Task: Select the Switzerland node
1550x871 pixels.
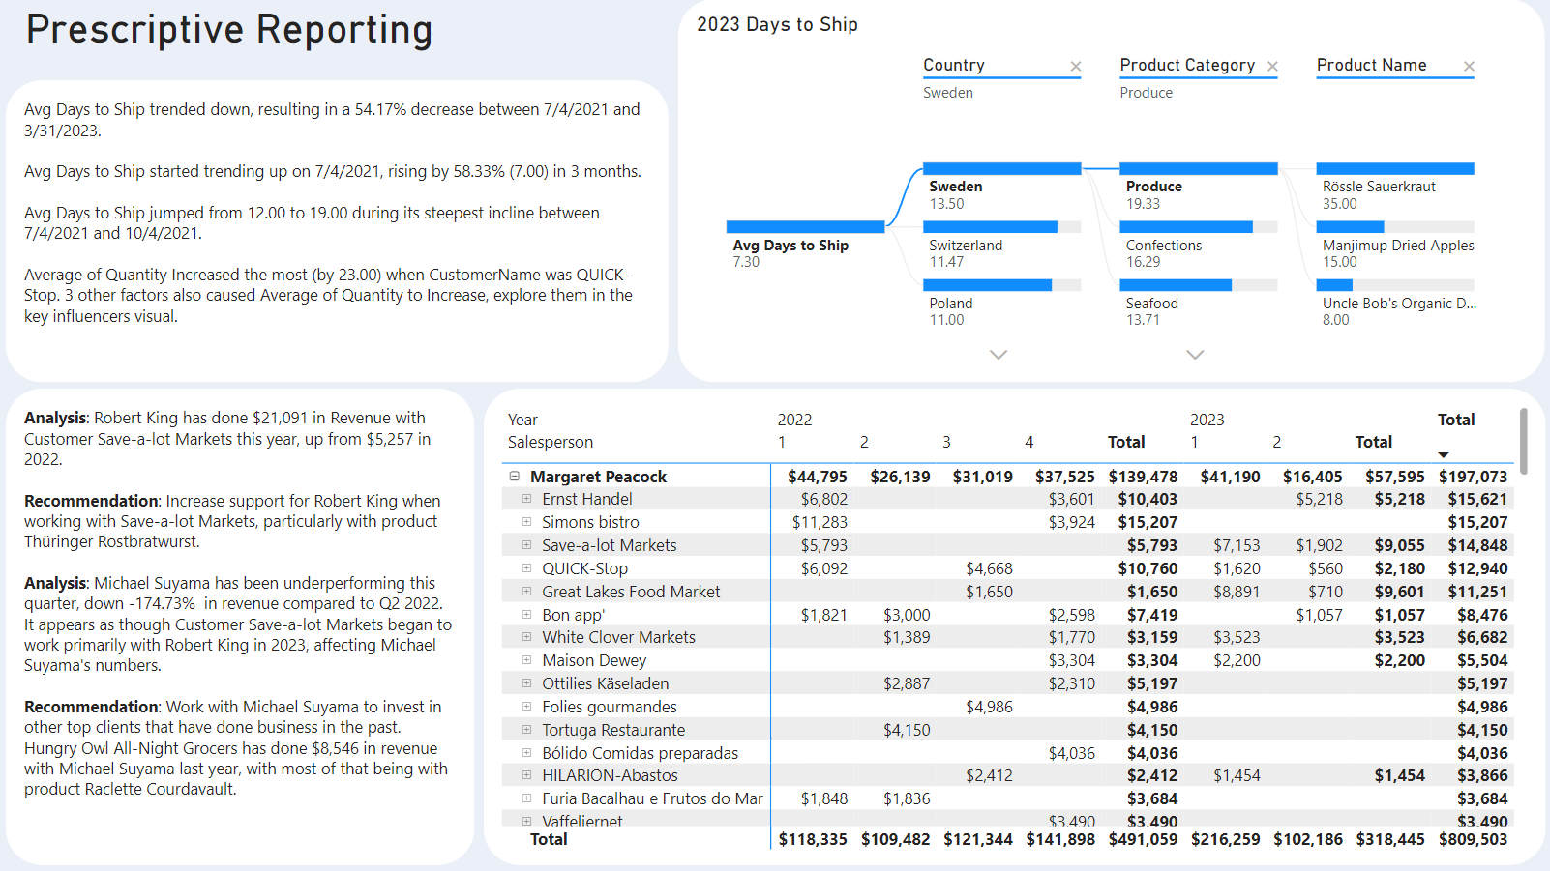Action: point(1001,246)
